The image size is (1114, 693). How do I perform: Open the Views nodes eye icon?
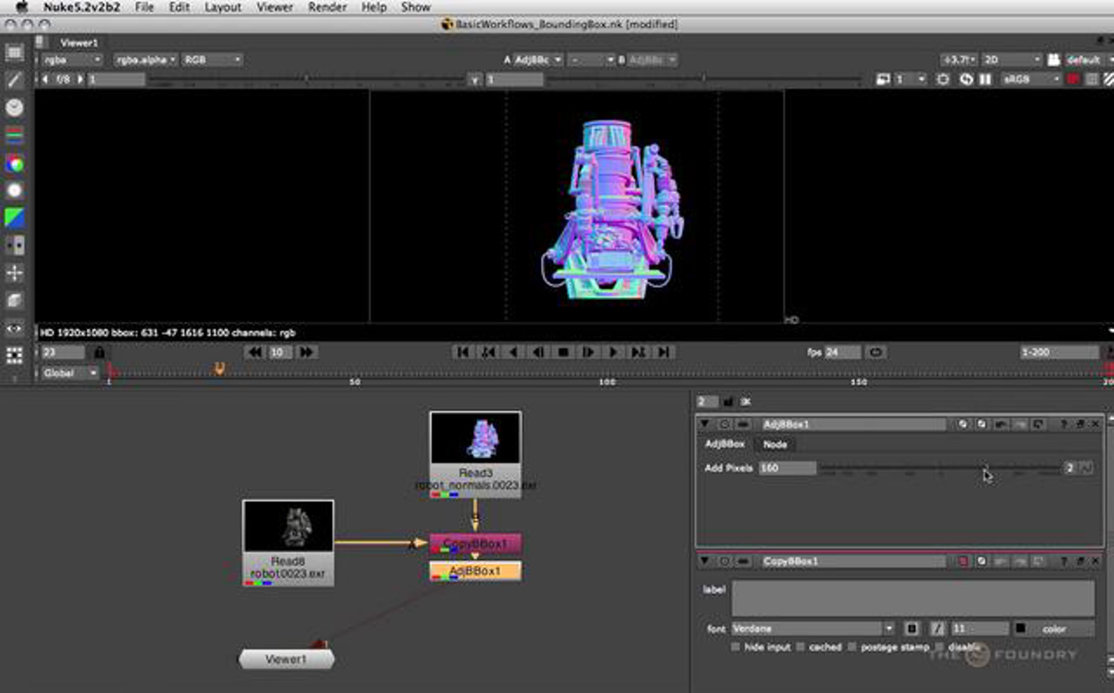point(14,328)
